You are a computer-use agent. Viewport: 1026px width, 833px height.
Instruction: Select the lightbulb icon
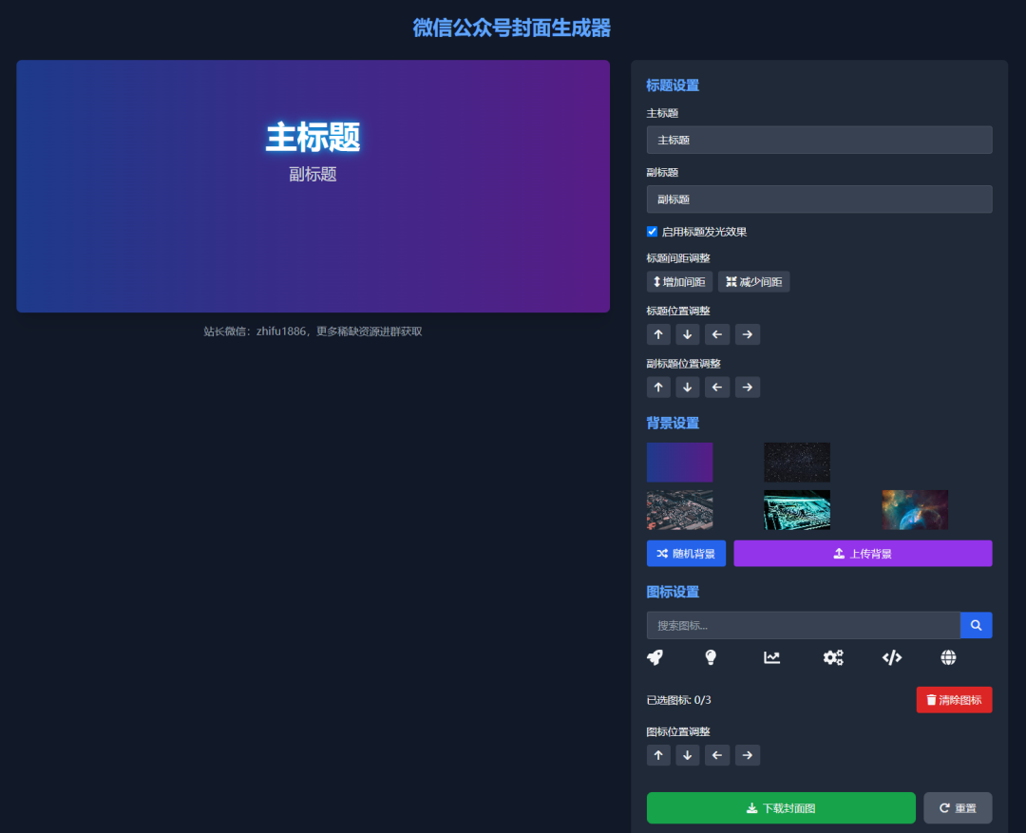point(711,657)
